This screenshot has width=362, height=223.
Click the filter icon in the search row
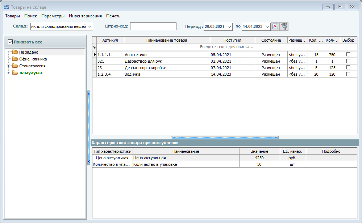(95, 47)
